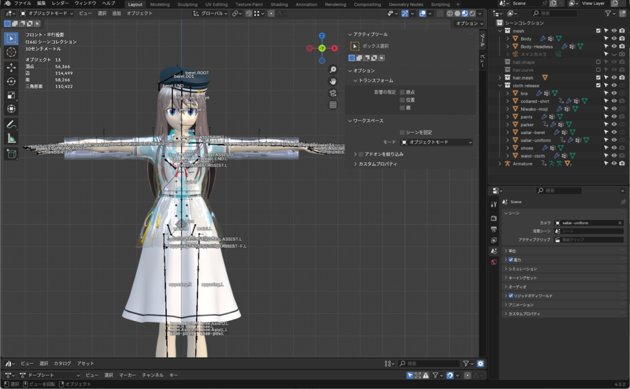This screenshot has height=389, width=630.
Task: Click the magnifier zoom-view icon in the viewport
Action: click(333, 69)
